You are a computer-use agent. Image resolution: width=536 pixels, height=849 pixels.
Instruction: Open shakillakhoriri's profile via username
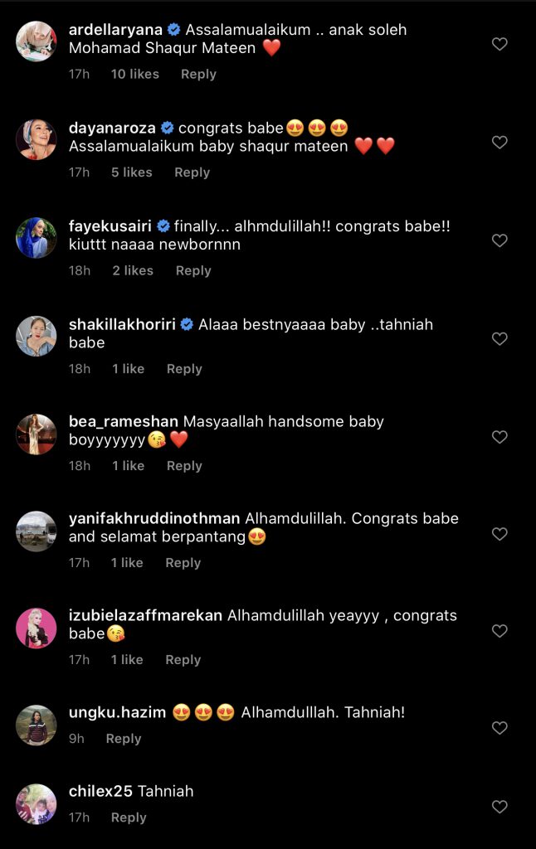tap(122, 324)
